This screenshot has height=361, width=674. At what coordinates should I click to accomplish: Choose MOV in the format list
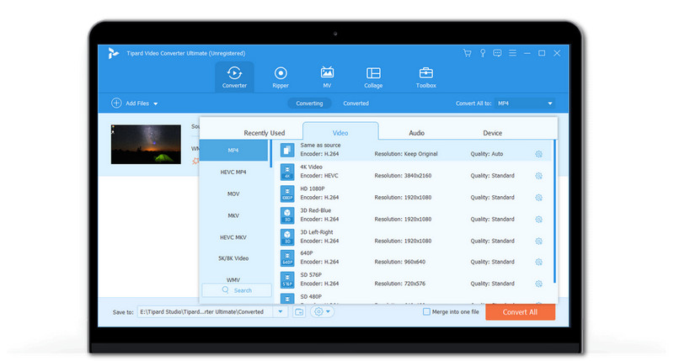point(234,194)
